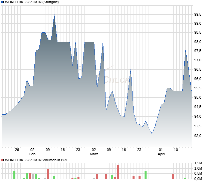The width and height of the screenshot is (207, 182).
Task: Click the 95,5 price axis label
Action: click(198, 88)
